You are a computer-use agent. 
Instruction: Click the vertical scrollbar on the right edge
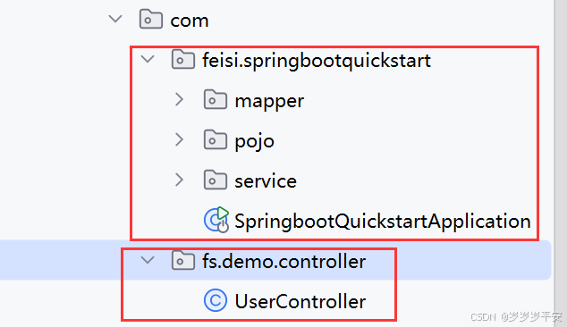pyautogui.click(x=560, y=163)
